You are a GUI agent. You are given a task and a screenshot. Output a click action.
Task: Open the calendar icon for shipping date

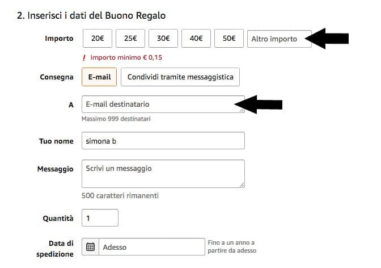[90, 246]
